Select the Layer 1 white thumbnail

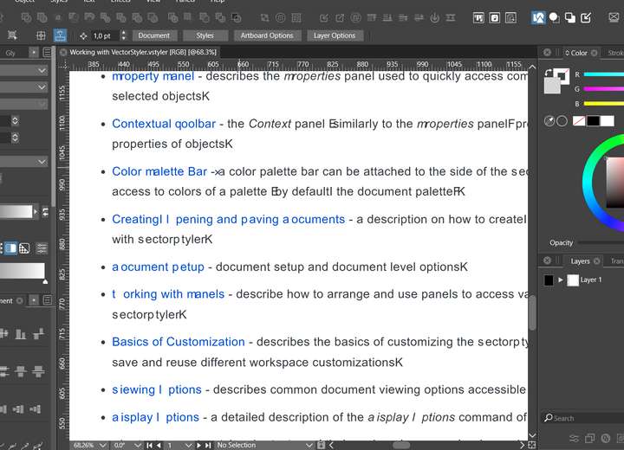click(x=573, y=280)
